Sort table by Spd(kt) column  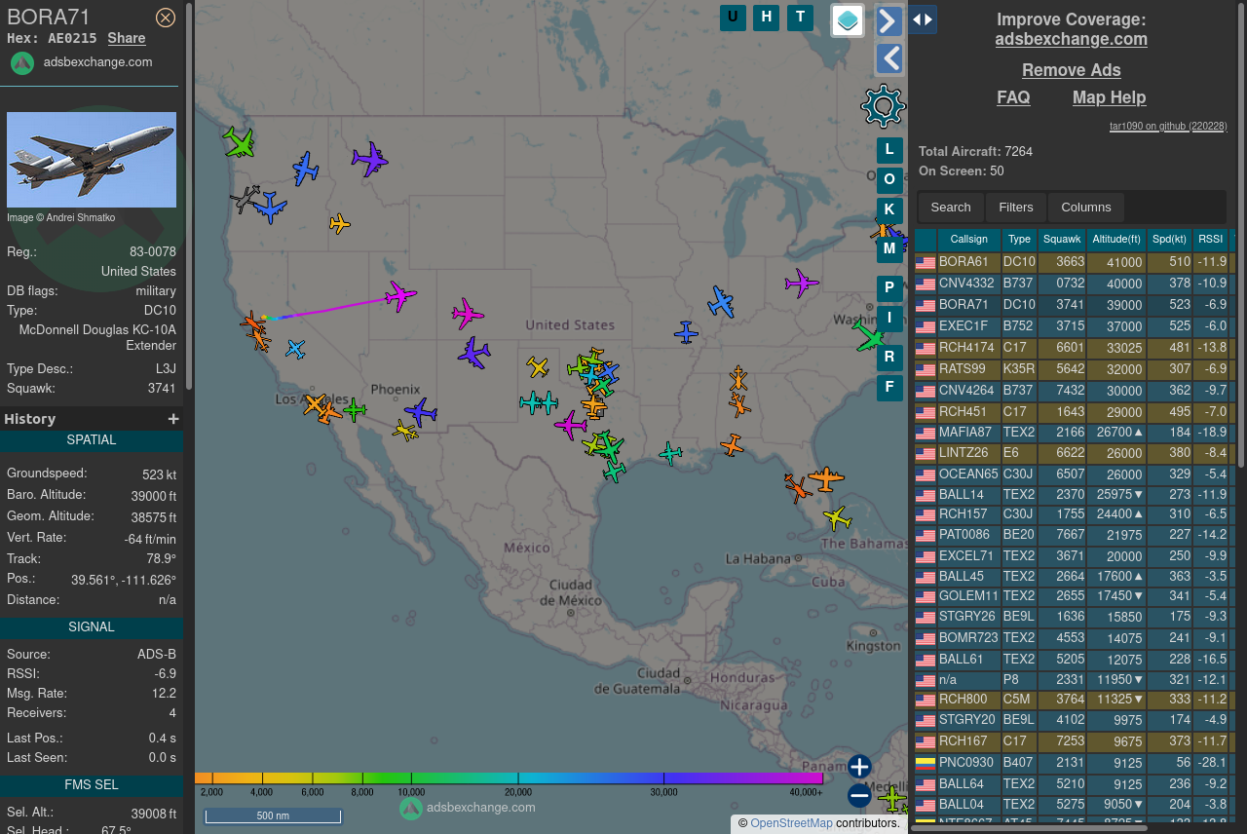[1170, 240]
